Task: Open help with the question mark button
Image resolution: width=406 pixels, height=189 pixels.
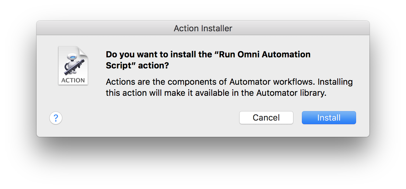Action: coord(56,118)
